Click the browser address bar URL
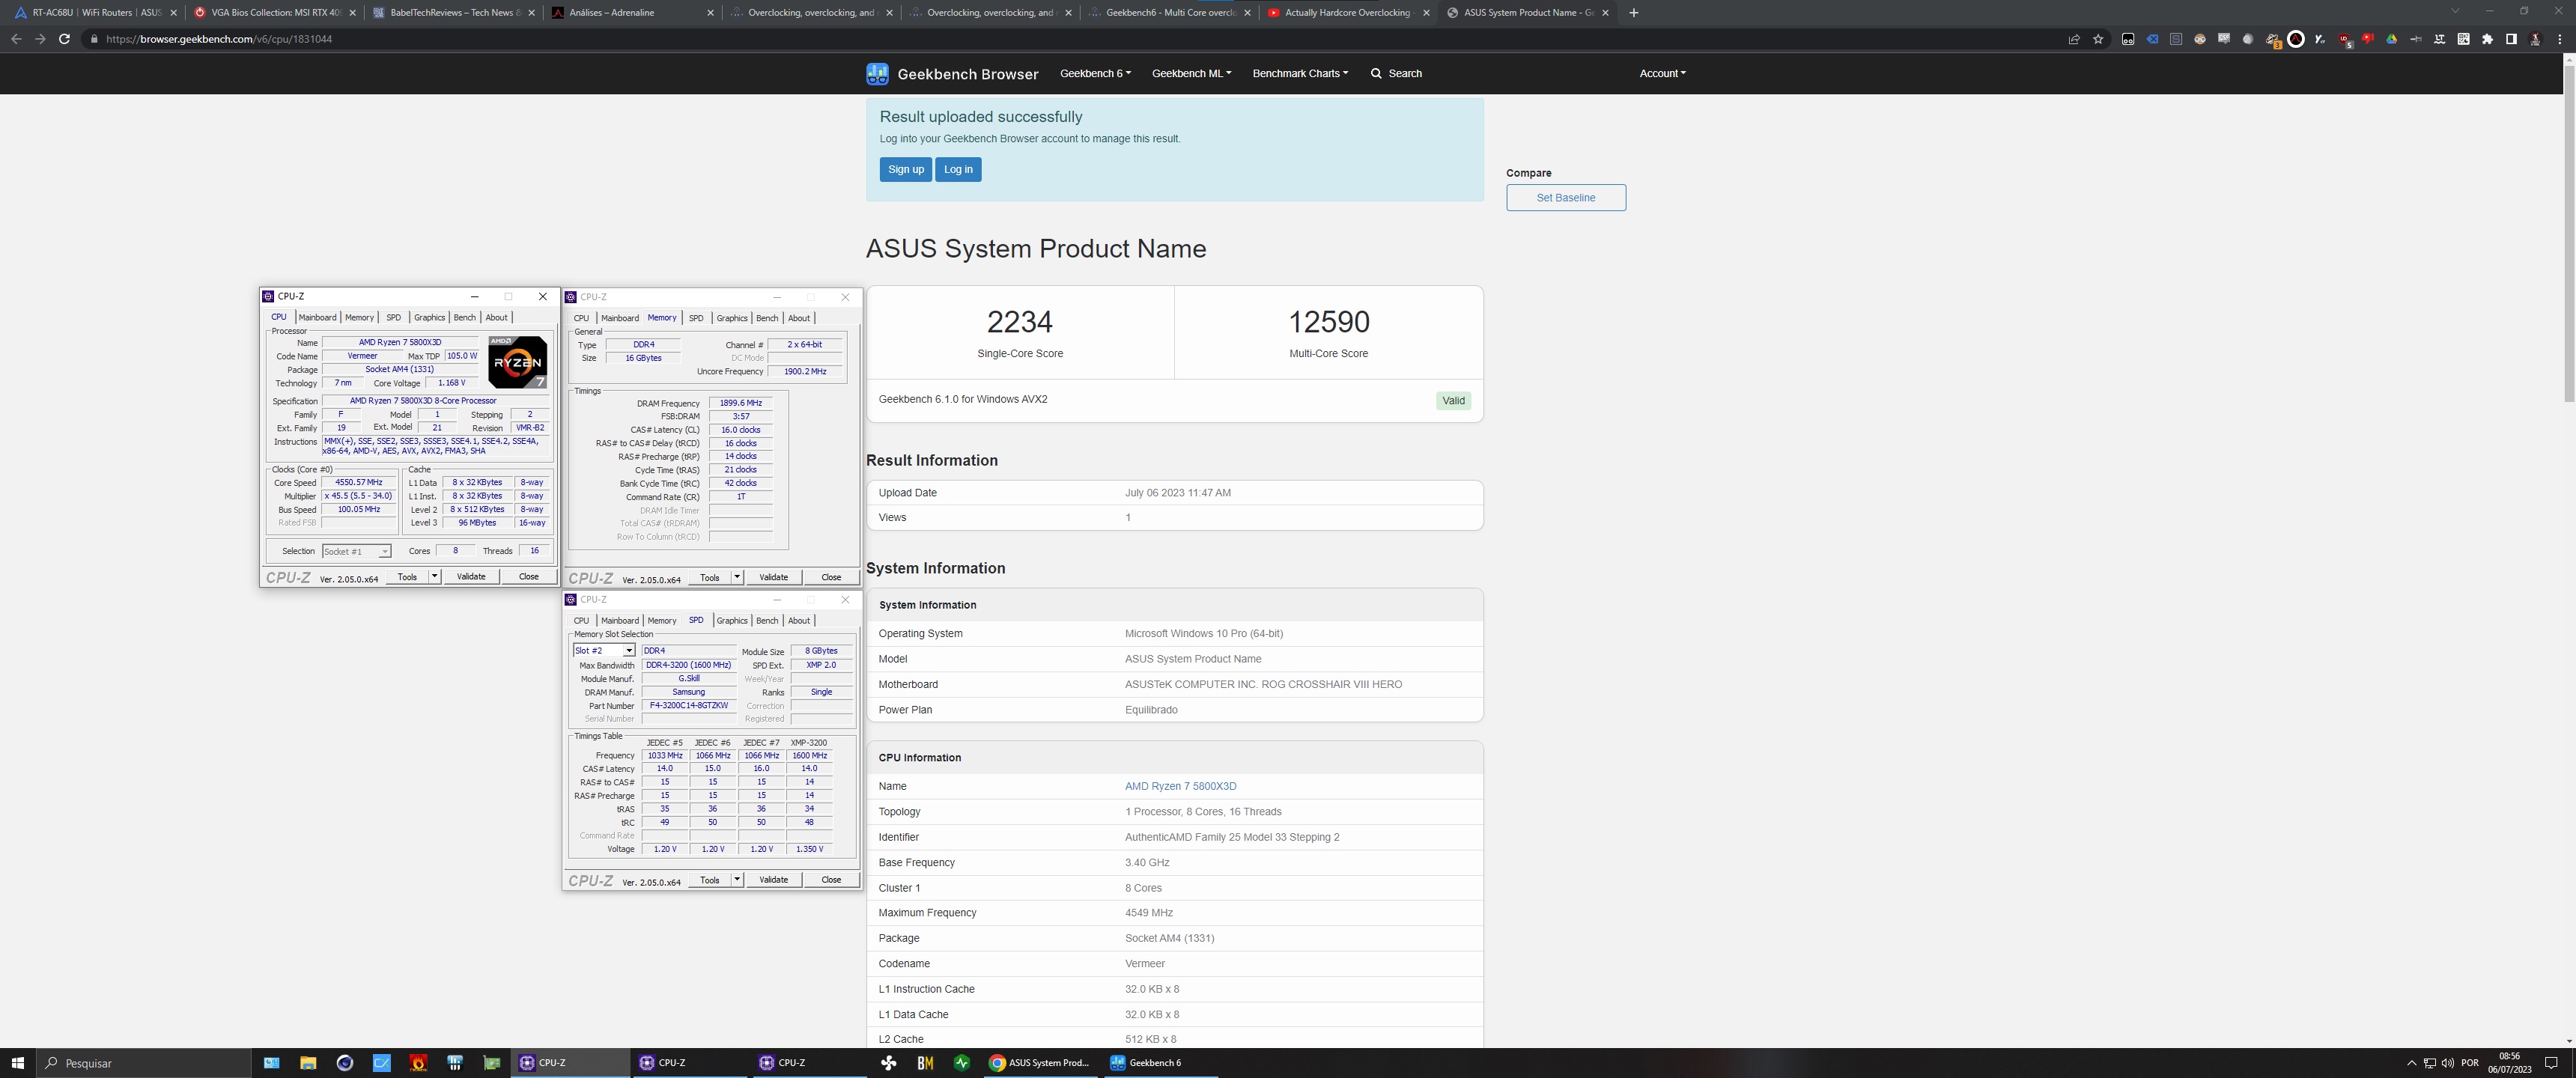 point(219,39)
